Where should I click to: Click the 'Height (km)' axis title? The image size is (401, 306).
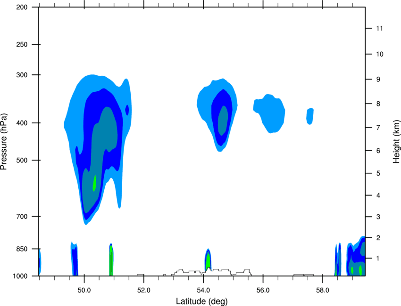[396, 141]
